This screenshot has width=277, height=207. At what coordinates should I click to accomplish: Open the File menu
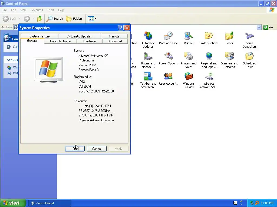point(5,10)
